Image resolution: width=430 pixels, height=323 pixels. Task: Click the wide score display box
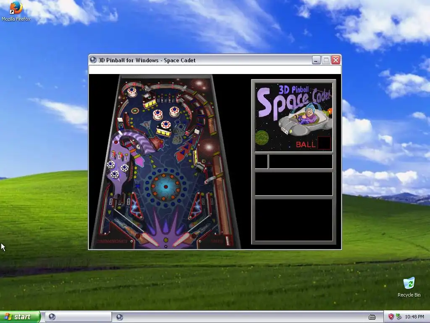pos(301,161)
